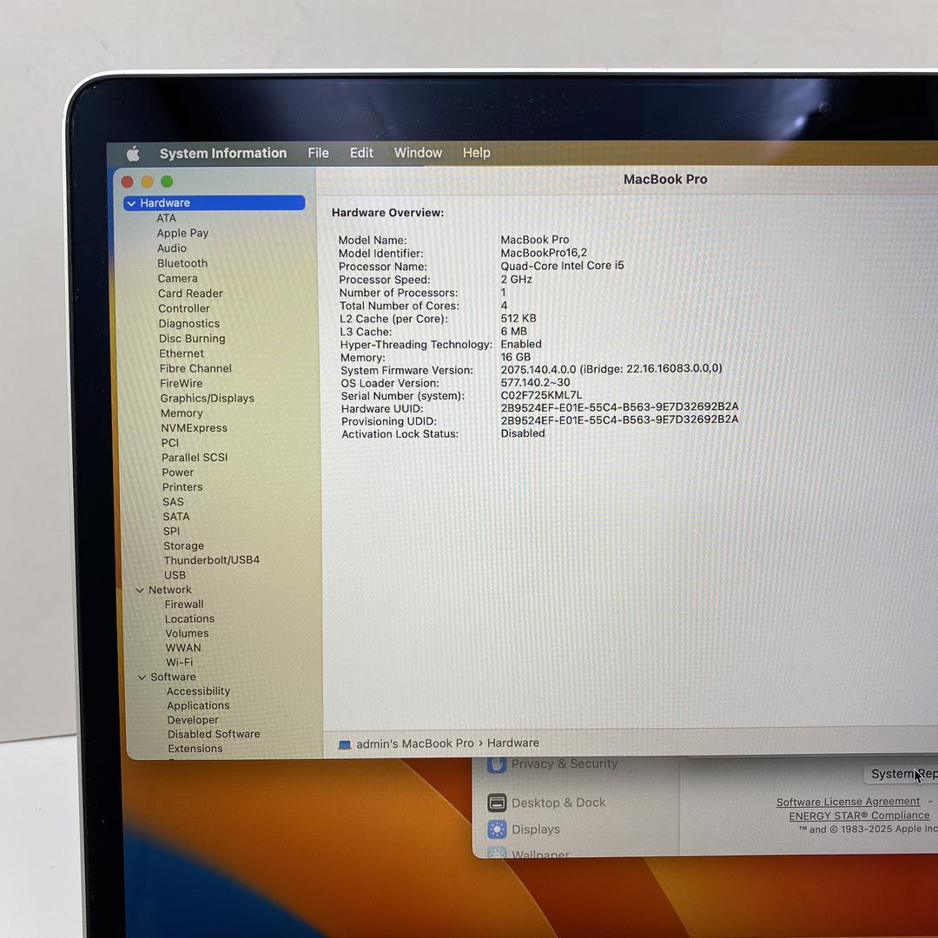The width and height of the screenshot is (938, 938).
Task: Open the System Information menu
Action: (x=223, y=153)
